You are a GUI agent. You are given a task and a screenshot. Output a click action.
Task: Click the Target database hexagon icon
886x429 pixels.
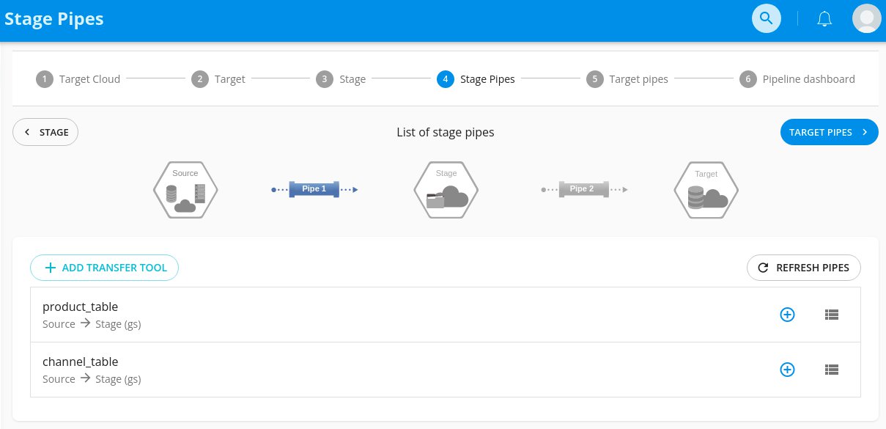(x=706, y=189)
